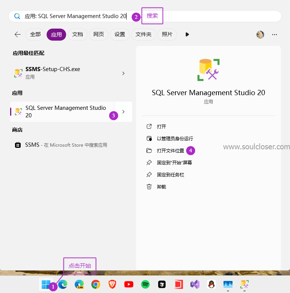The image size is (290, 293).
Task: Switch to the 文件夹 (Folders) tab
Action: click(x=143, y=35)
